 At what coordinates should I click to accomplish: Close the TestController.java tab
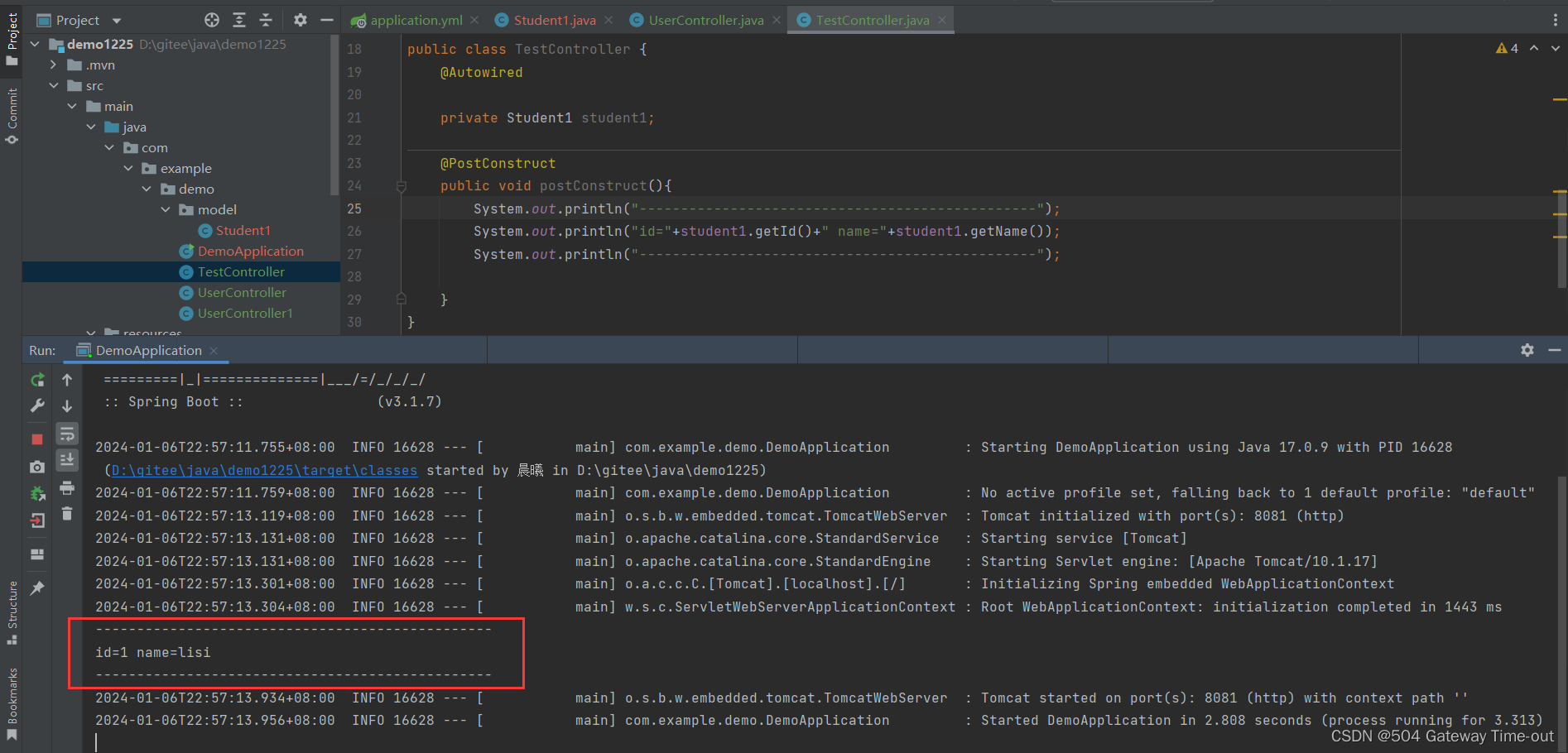(942, 20)
